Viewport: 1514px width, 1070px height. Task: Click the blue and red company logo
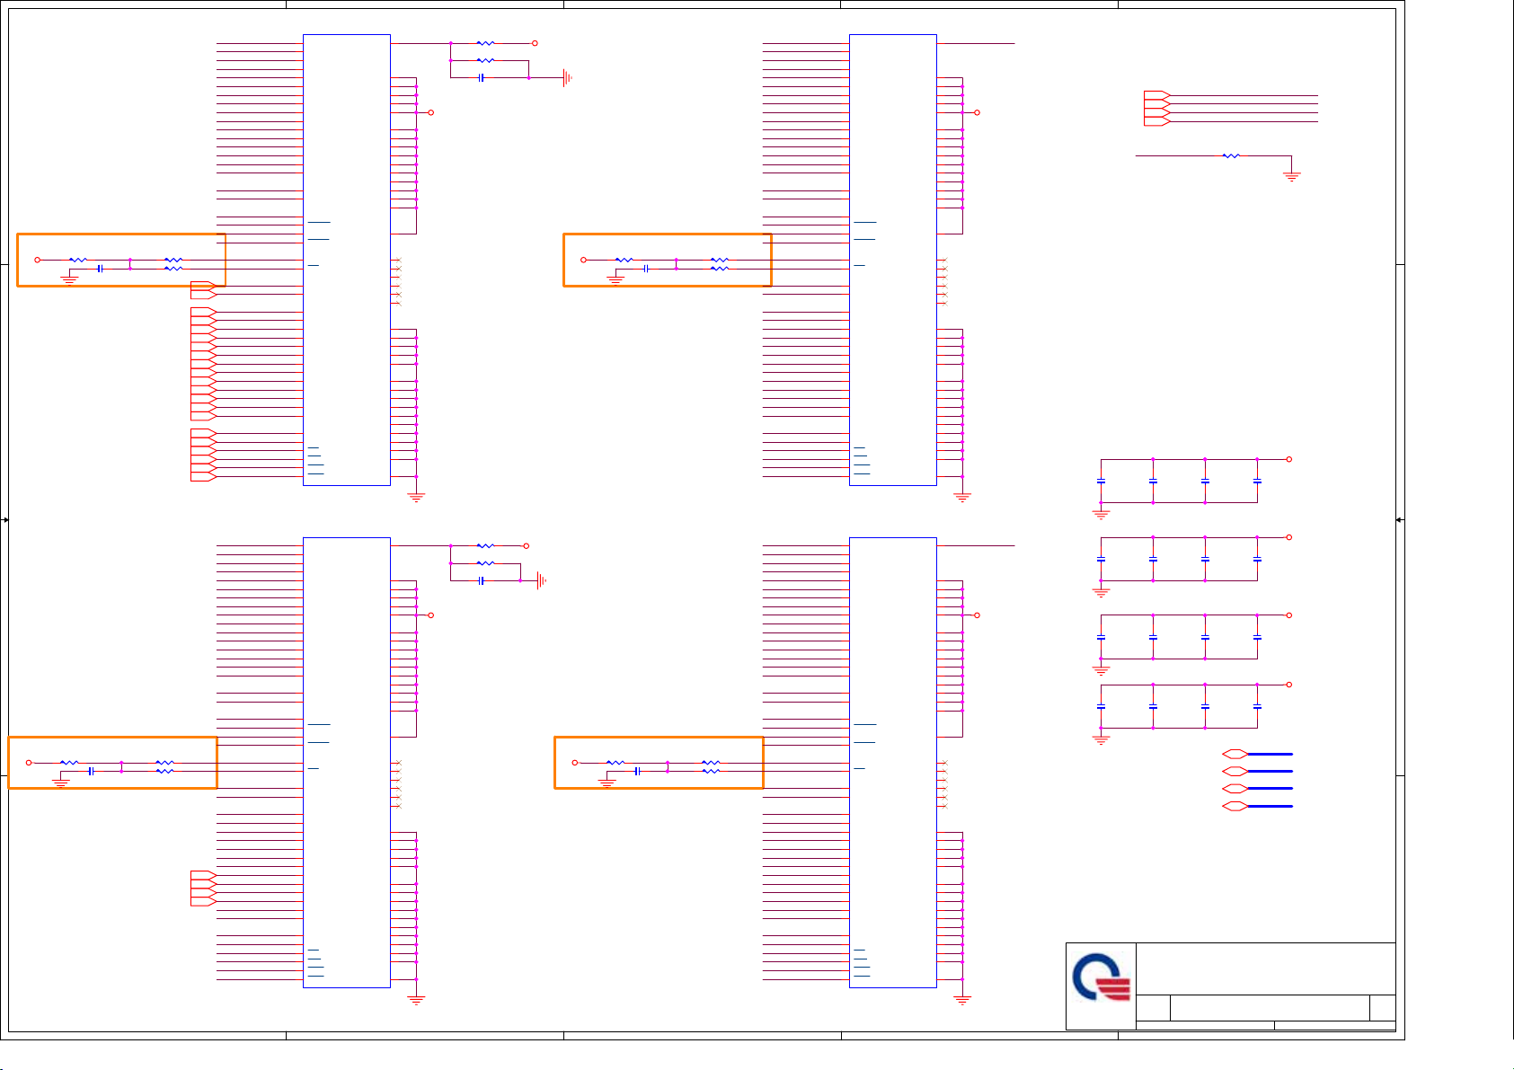[x=1101, y=978]
